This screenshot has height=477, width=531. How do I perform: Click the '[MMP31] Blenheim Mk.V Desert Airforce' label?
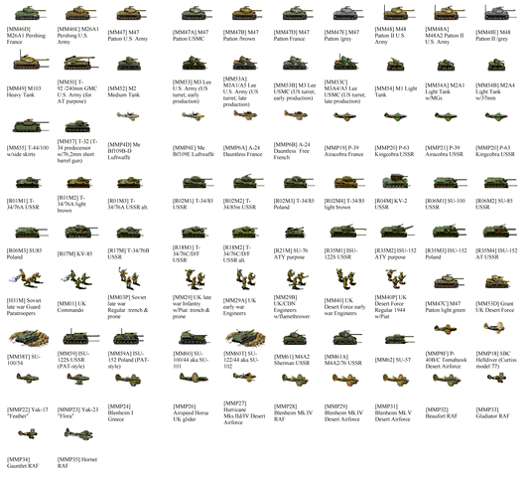pos(393,412)
